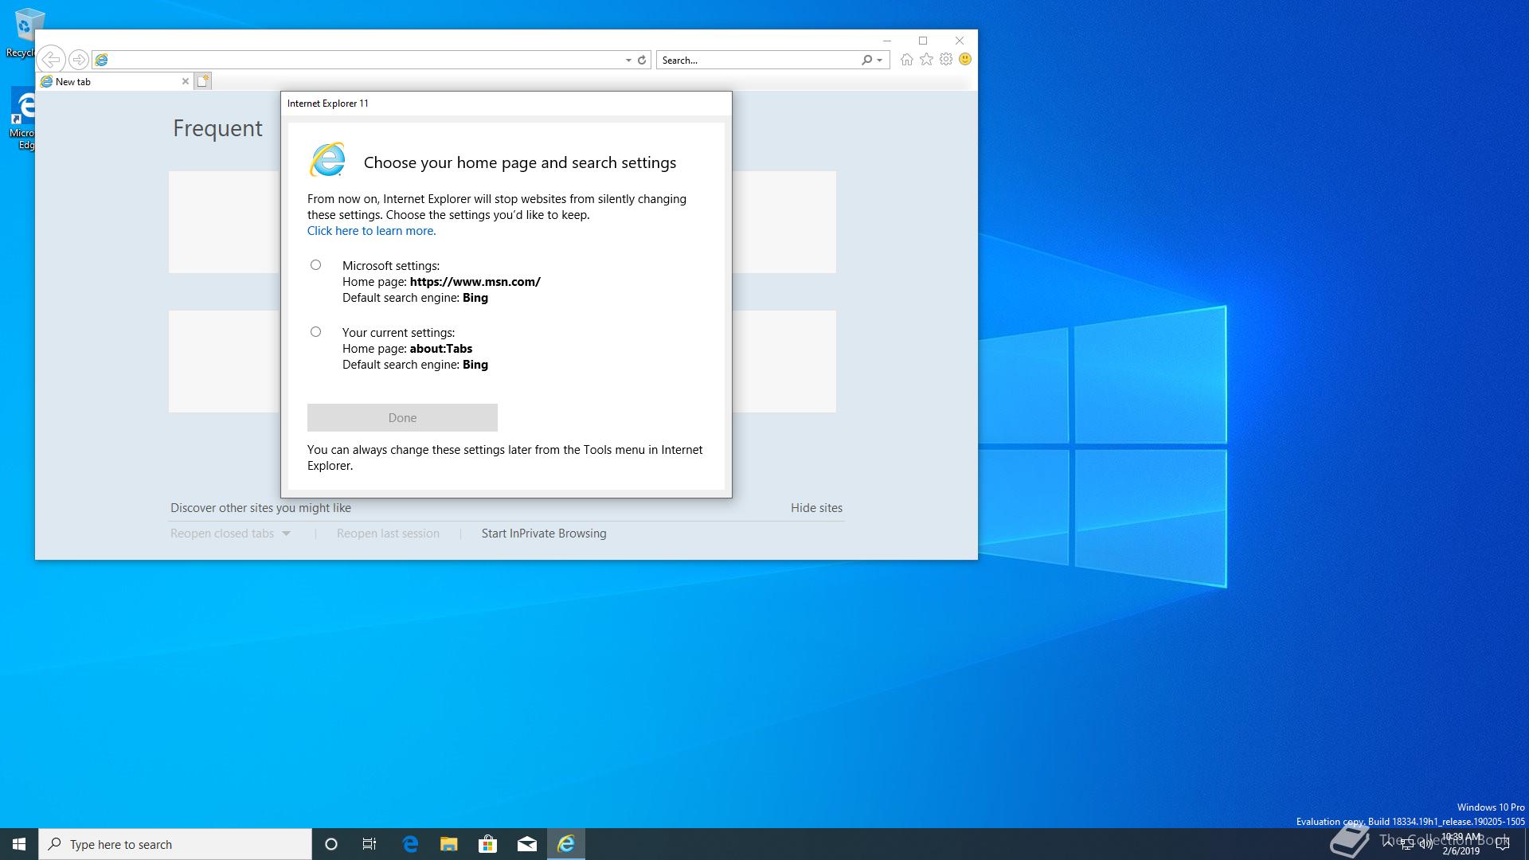
Task: Expand the search provider dropdown arrow
Action: coord(879,60)
